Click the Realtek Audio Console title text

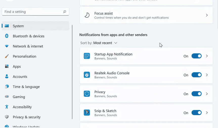pyautogui.click(x=112, y=73)
